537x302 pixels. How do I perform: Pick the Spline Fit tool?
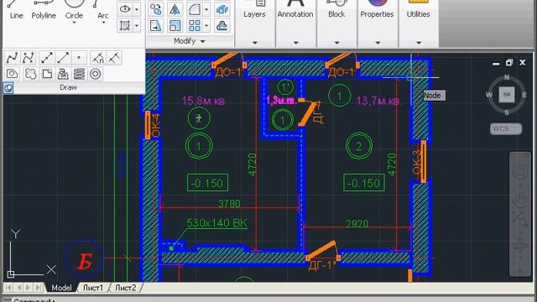tap(13, 58)
